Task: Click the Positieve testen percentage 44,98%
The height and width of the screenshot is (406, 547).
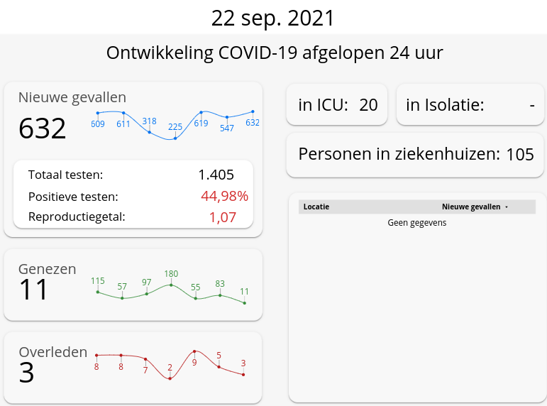Action: coord(224,196)
